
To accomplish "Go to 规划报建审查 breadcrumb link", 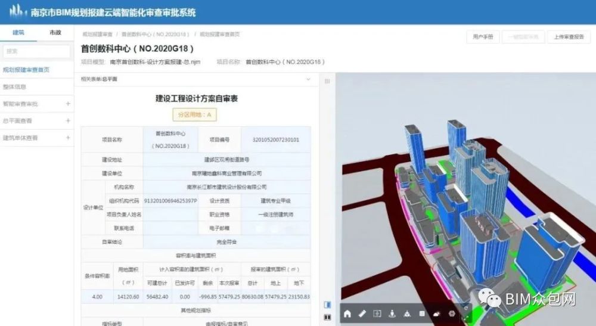I will coord(97,34).
